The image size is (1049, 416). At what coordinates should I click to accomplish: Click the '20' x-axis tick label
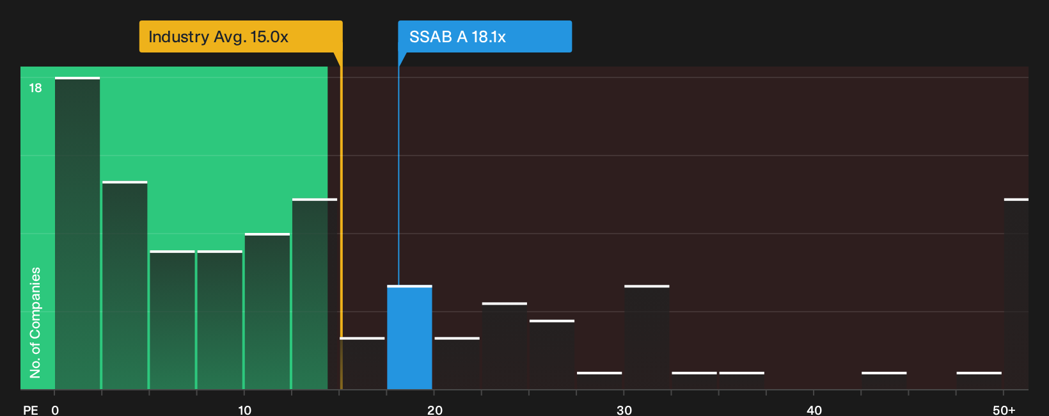pyautogui.click(x=435, y=410)
